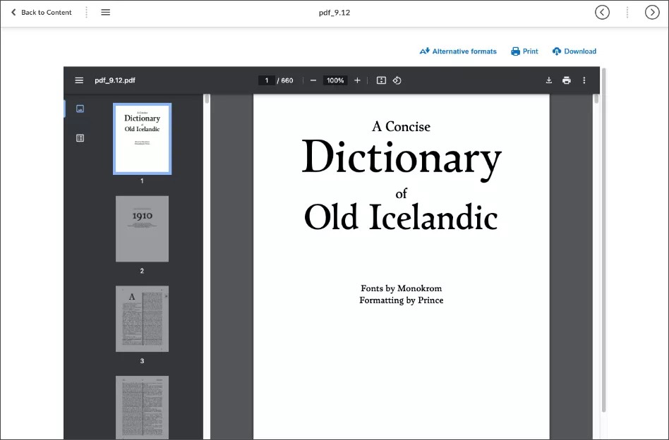This screenshot has width=669, height=440.
Task: Open the document outline view
Action: click(80, 138)
